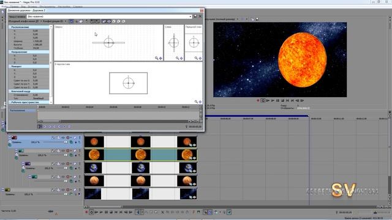Click Record under the video preview
This screenshot has height=220, width=392.
pyautogui.click(x=258, y=100)
